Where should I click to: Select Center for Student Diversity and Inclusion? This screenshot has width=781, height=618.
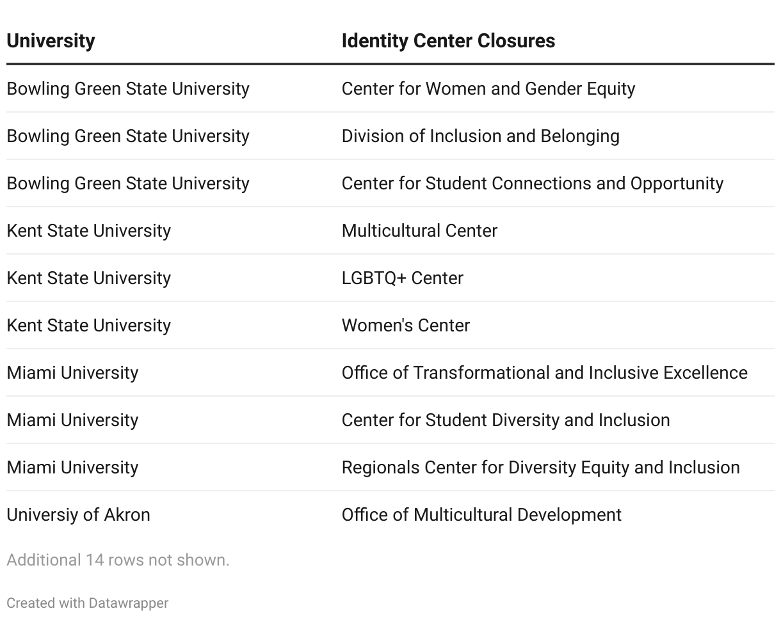(x=506, y=420)
